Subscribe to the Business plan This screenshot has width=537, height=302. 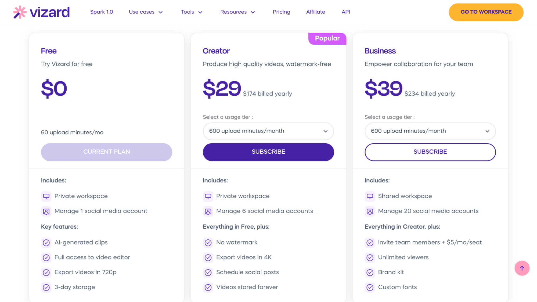(x=430, y=152)
